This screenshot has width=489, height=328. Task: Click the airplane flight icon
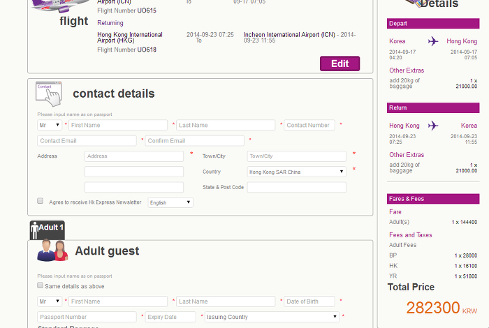[61, 6]
